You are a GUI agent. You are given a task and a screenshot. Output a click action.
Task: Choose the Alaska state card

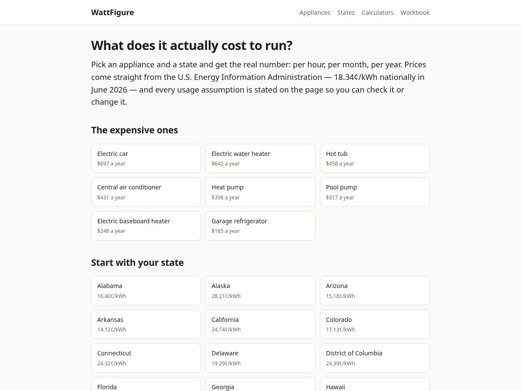point(260,291)
